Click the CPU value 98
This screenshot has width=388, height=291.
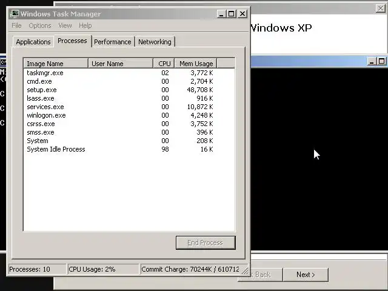point(165,149)
